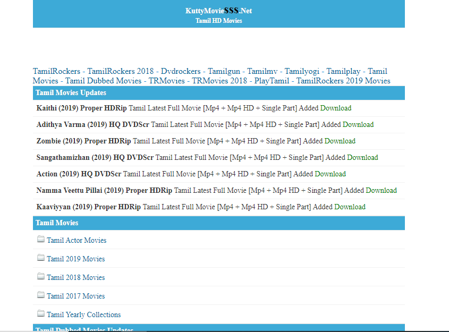449x332 pixels.
Task: Click the Download link for Zombie (2019)
Action: (x=340, y=141)
